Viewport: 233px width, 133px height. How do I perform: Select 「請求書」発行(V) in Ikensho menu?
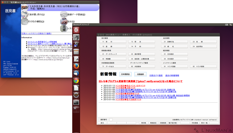[37, 14]
